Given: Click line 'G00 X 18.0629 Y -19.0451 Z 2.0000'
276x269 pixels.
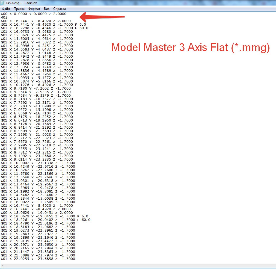Looking at the screenshot, I should (x=37, y=213).
